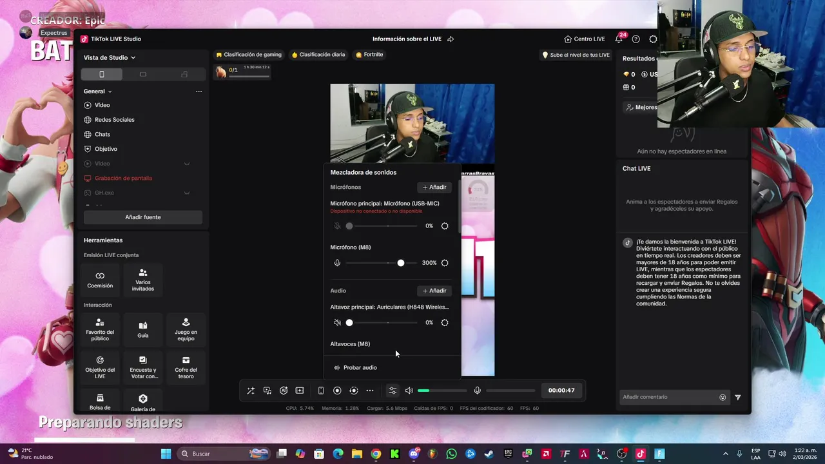
Task: Start recording with the record button
Action: 337,391
